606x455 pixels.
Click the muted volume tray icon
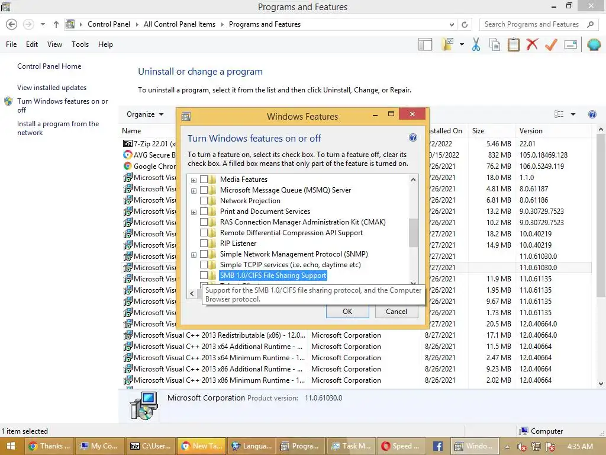tap(522, 447)
